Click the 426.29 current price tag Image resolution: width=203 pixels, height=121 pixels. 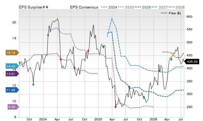192,61
